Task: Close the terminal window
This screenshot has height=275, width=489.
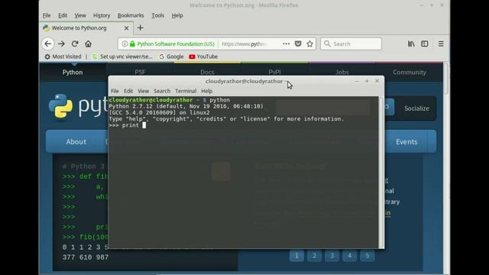Action: 377,81
